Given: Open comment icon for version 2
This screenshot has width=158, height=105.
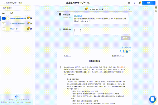Looking at the screenshot, I should (28, 24).
